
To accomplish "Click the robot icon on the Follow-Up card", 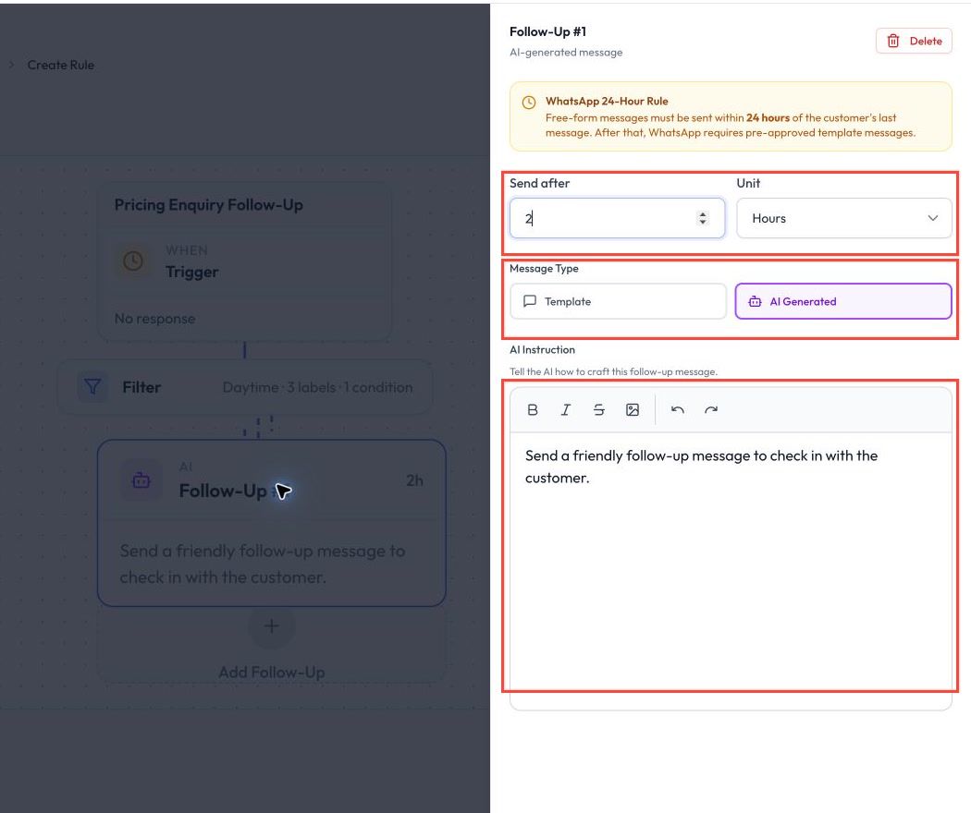I will click(x=141, y=479).
